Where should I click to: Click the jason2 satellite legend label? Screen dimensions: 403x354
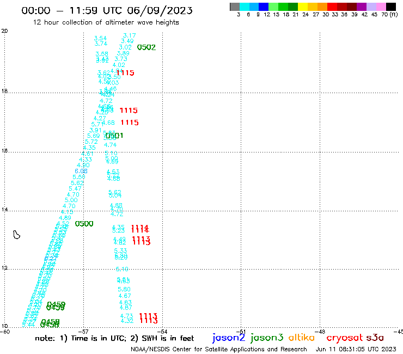[x=229, y=338]
